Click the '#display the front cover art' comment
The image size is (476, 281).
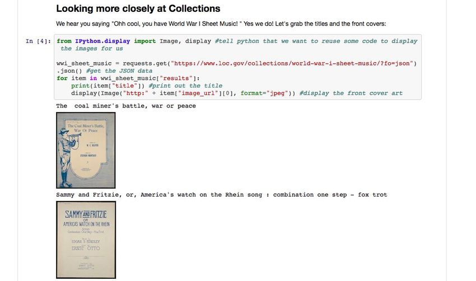[x=351, y=93]
